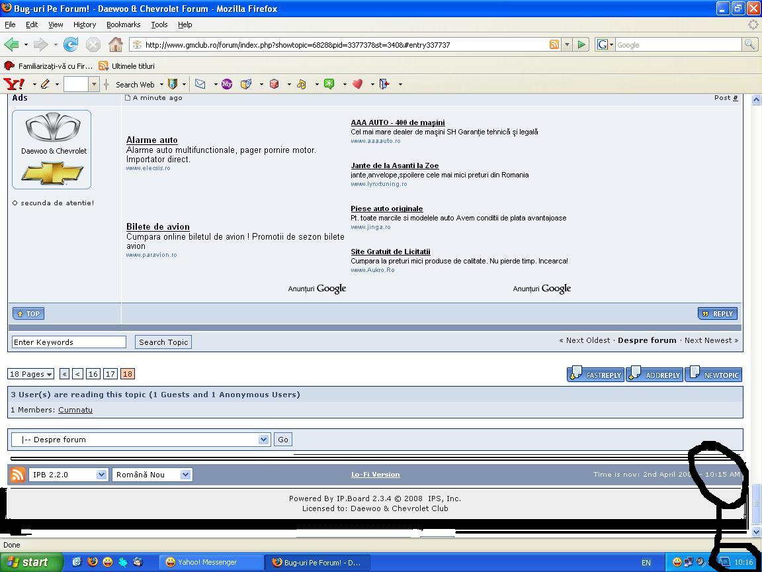Open the Lo-Fi Version link

(x=375, y=475)
